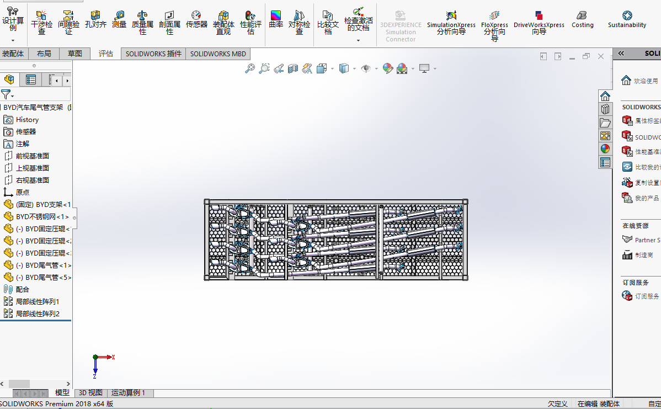The image size is (661, 409).
Task: Open File Explorer icon in the task pane
Action: click(605, 123)
